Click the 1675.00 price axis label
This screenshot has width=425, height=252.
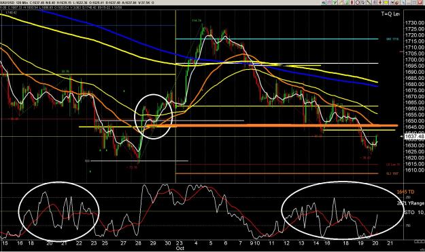[x=415, y=91]
